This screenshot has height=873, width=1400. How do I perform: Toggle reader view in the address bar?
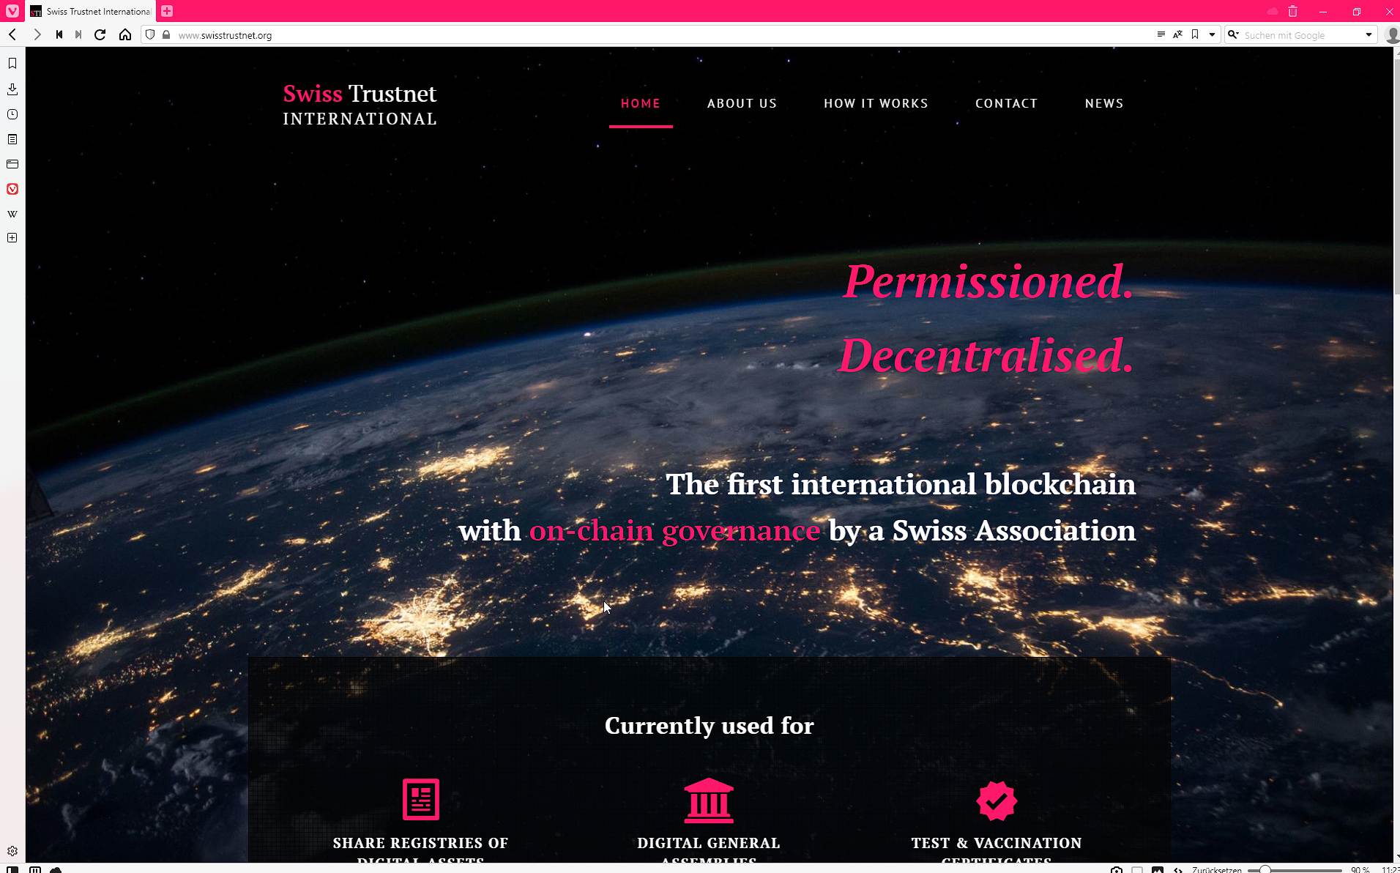(x=1161, y=34)
